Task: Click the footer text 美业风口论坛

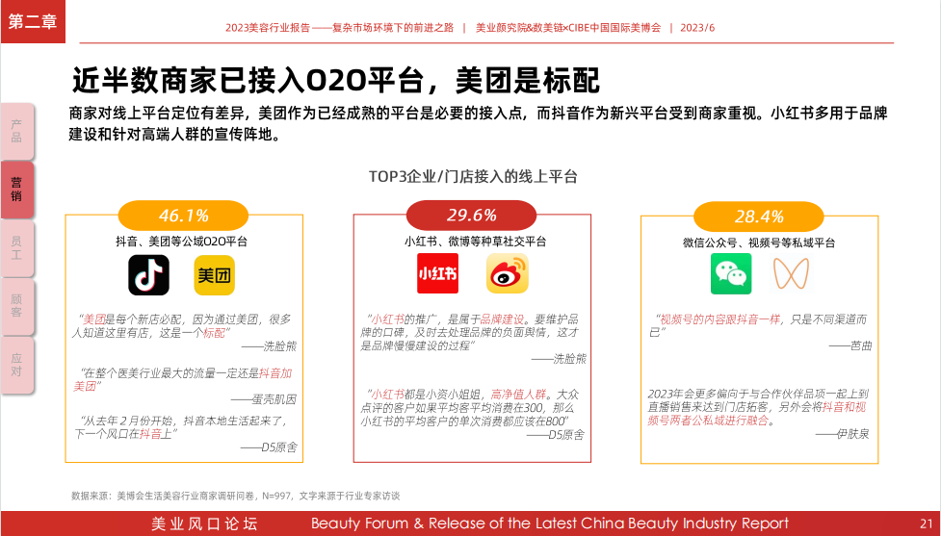Action: (204, 523)
